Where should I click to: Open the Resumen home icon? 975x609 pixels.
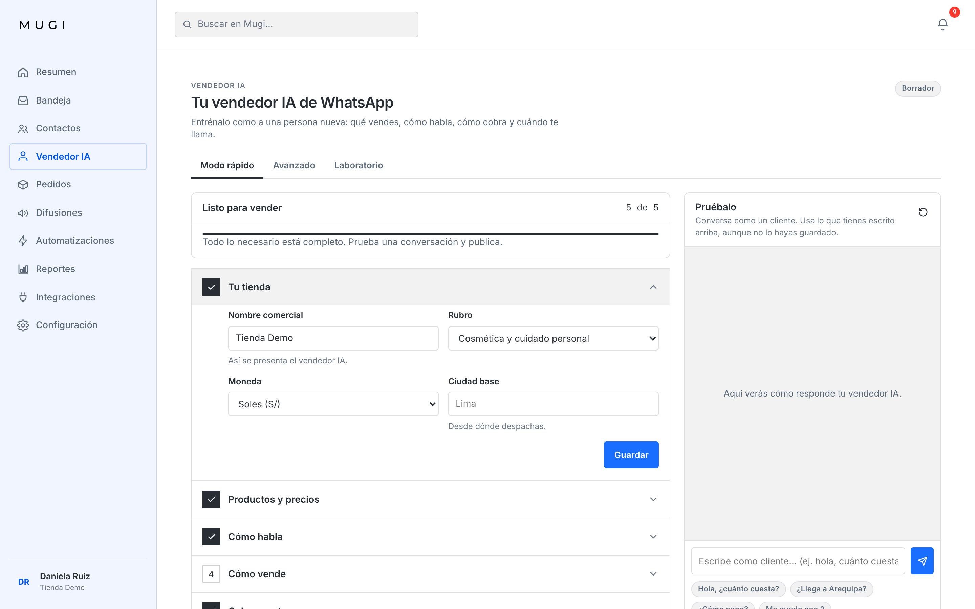(23, 72)
